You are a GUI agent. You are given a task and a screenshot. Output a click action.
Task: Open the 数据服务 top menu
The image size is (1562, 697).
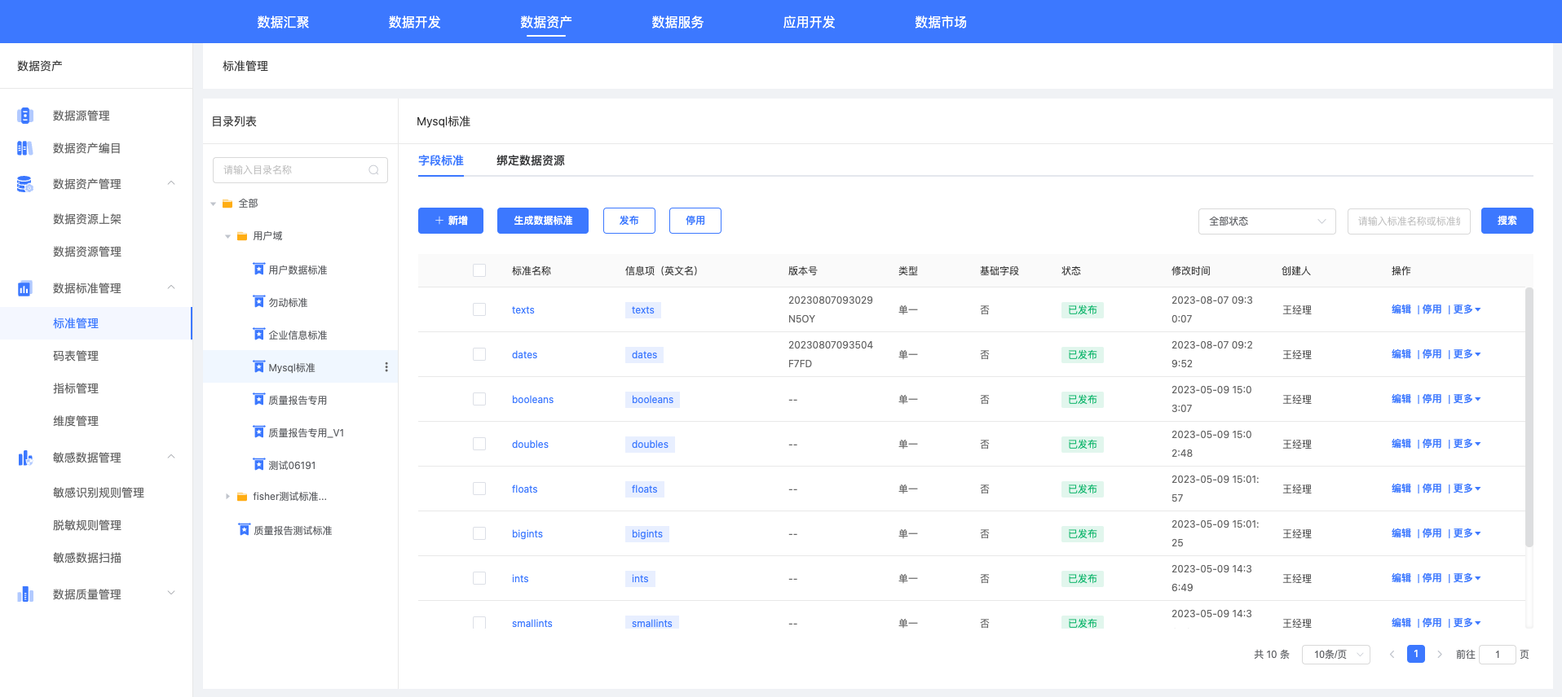click(x=677, y=22)
